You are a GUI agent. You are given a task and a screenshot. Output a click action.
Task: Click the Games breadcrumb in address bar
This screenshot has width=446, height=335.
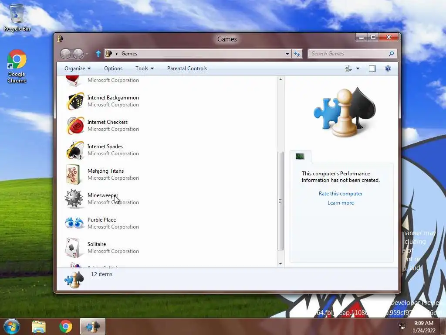(x=129, y=54)
